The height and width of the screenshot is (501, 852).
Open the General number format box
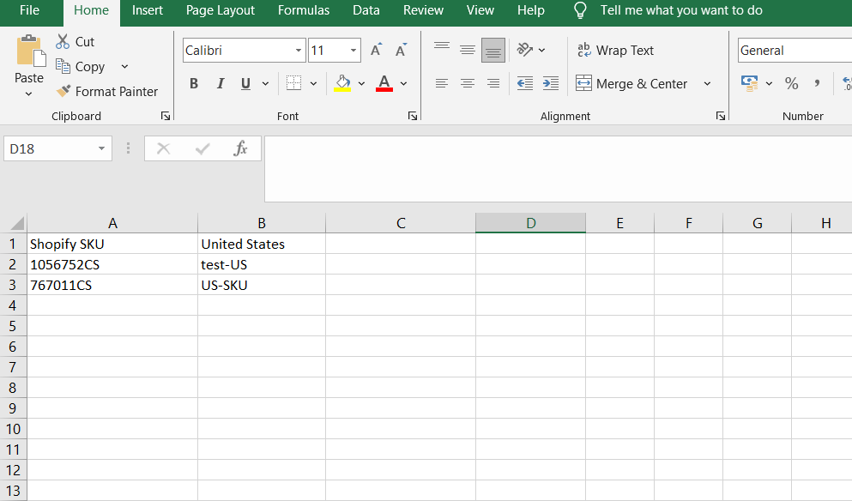(x=795, y=51)
